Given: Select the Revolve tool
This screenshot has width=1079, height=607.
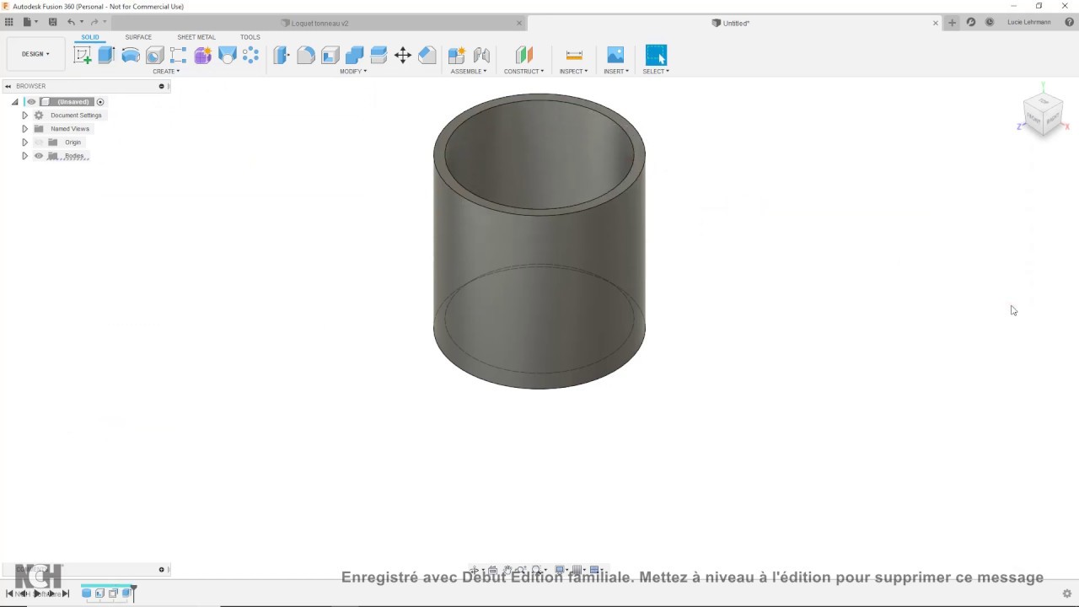Looking at the screenshot, I should pyautogui.click(x=131, y=56).
